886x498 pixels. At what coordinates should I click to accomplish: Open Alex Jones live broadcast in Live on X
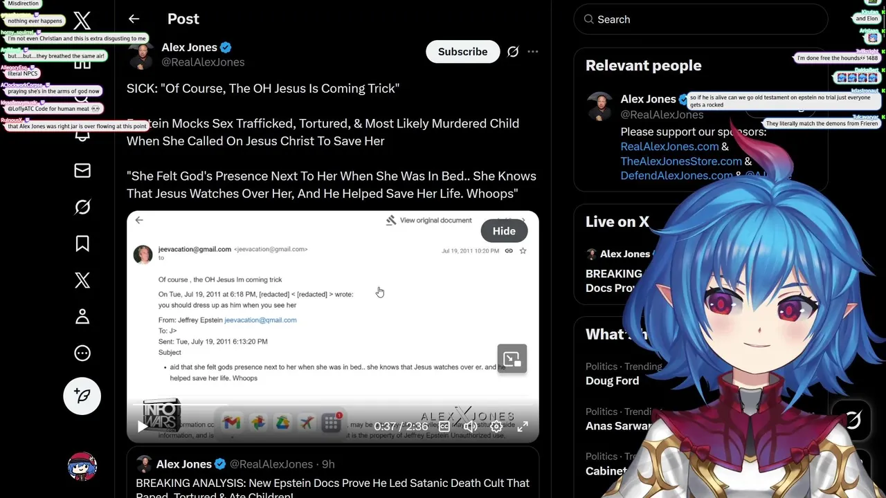point(620,271)
